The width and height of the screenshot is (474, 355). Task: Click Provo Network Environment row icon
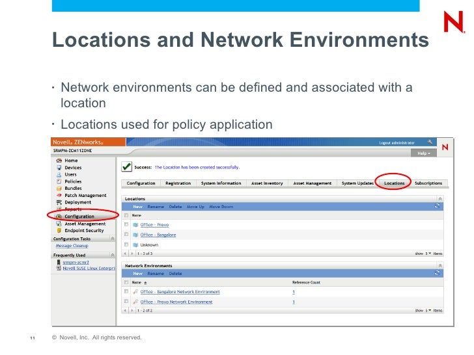pos(135,302)
